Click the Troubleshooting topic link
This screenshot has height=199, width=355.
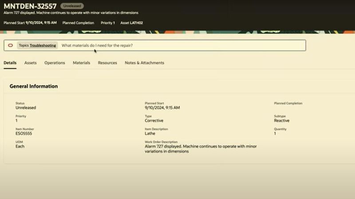click(x=43, y=46)
